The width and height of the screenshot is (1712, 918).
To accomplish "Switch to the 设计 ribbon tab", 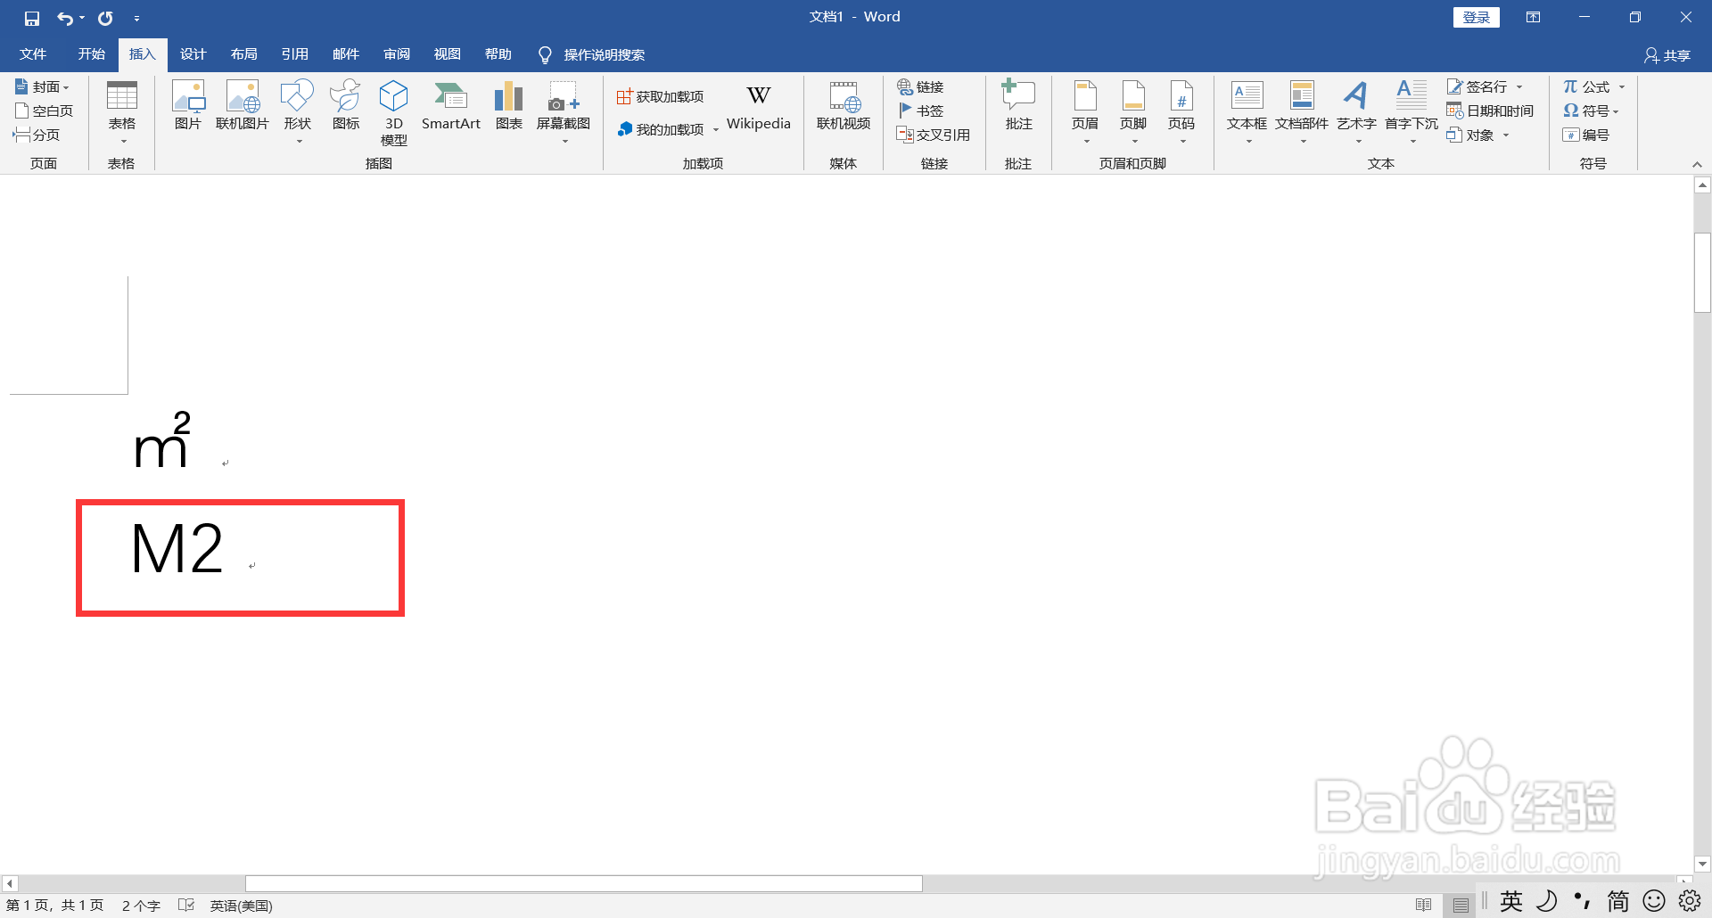I will tap(193, 54).
